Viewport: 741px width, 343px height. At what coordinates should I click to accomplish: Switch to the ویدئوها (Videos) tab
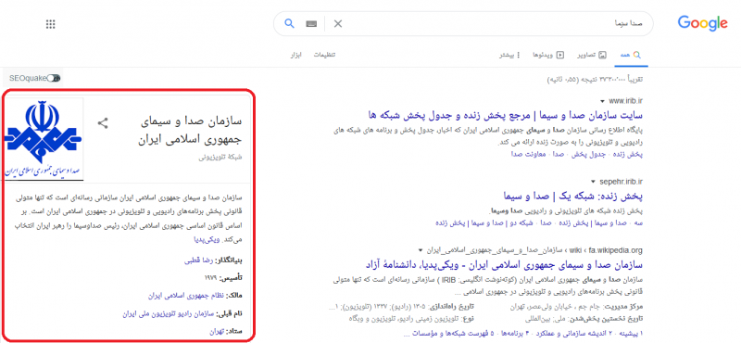(548, 55)
